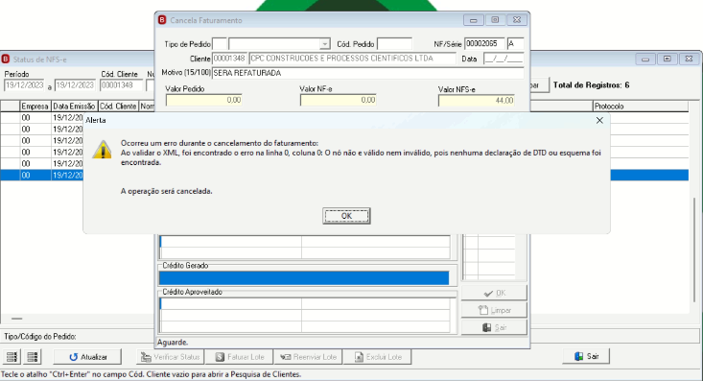The width and height of the screenshot is (703, 381).
Task: Edit the Motivo field SERA REFATURADA
Action: 367,73
